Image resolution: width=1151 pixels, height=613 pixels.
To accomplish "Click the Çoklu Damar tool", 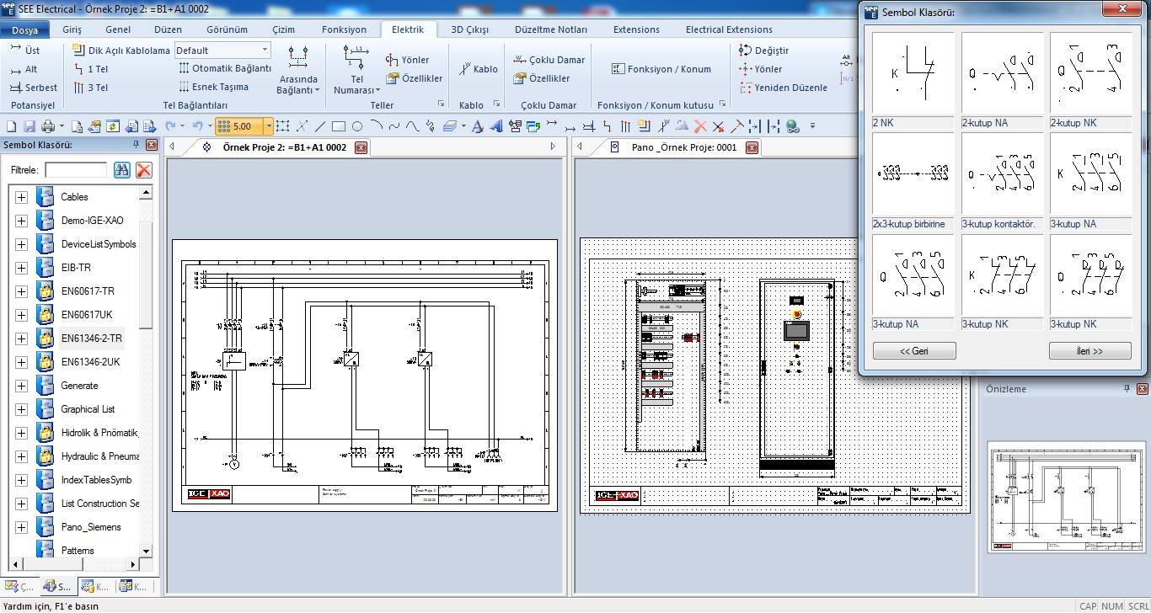I will [549, 60].
